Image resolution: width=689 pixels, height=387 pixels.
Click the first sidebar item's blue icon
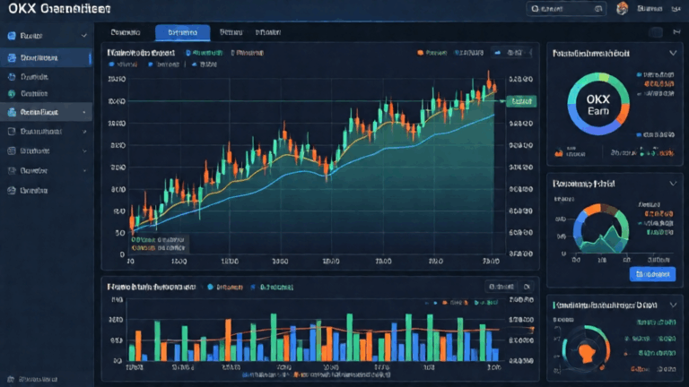click(12, 36)
